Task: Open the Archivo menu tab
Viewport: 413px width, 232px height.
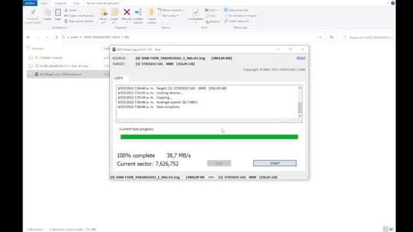Action: (30, 3)
